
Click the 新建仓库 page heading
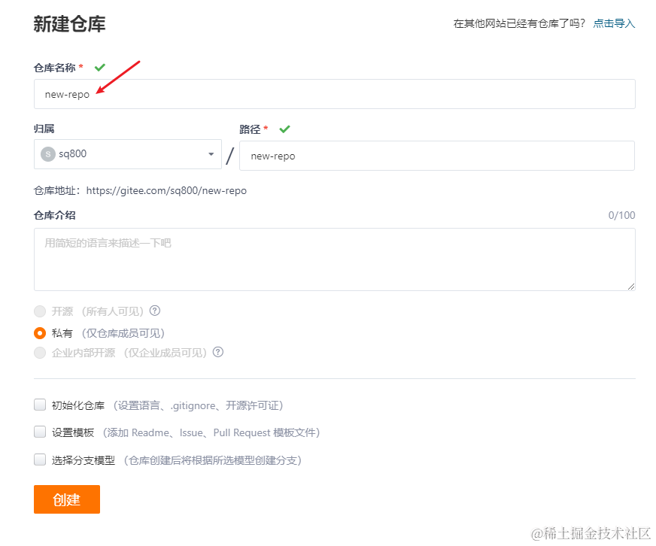pyautogui.click(x=69, y=24)
